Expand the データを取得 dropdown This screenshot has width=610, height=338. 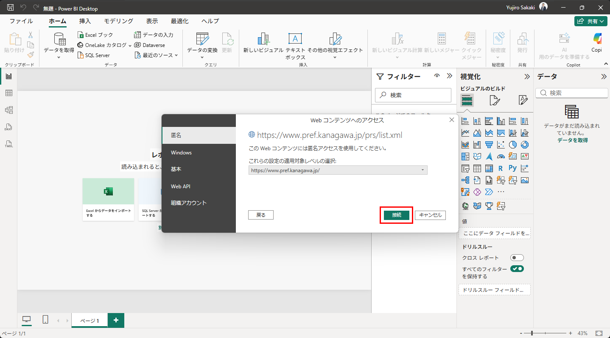(59, 57)
